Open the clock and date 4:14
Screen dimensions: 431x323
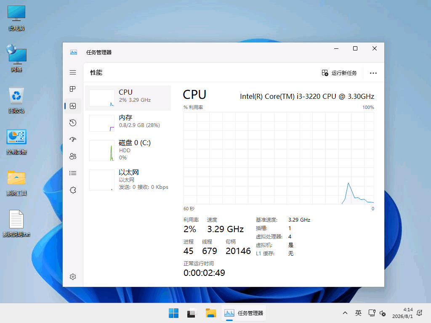click(402, 313)
